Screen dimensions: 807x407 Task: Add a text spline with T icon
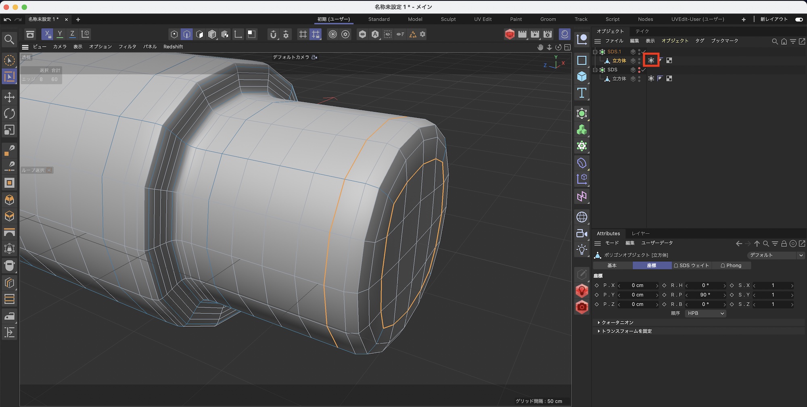(581, 93)
